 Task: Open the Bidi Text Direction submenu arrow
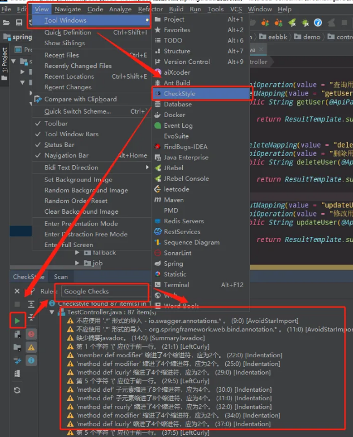[x=147, y=167]
